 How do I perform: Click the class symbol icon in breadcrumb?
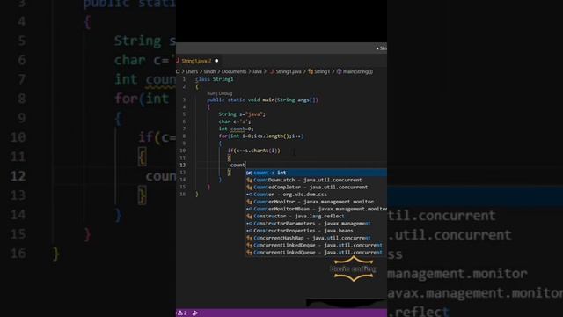(311, 71)
